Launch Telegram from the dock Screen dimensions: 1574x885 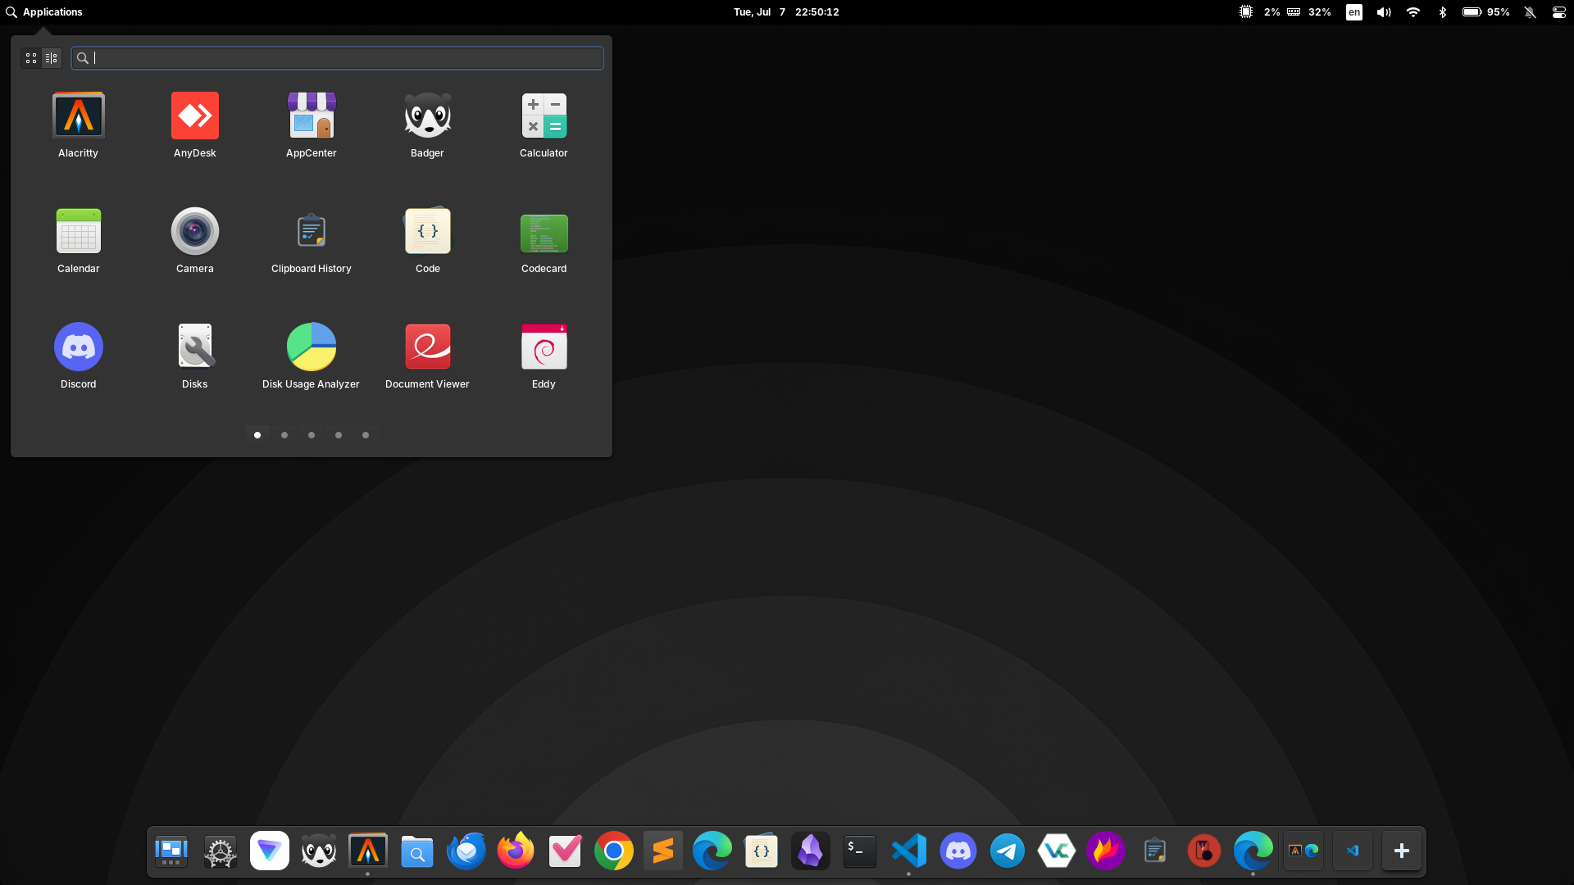pyautogui.click(x=1008, y=851)
